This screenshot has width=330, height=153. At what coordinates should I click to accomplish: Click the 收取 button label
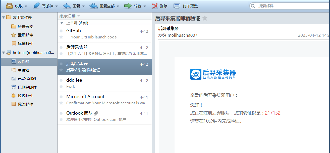tap(19, 6)
